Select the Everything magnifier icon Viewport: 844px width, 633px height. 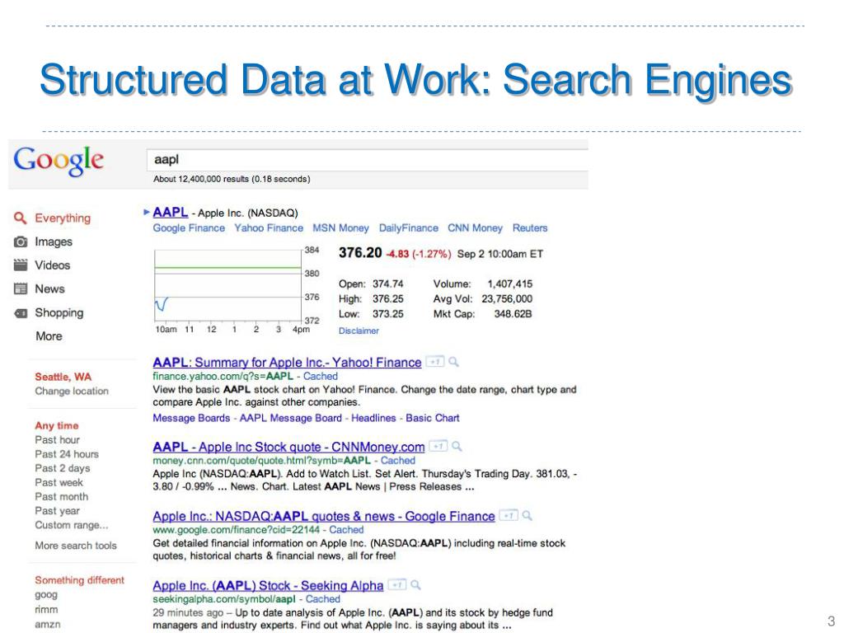pos(20,218)
